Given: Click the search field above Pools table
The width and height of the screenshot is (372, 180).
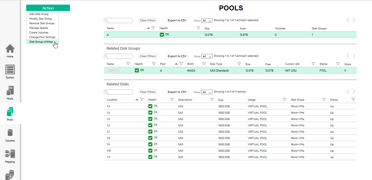Looking at the screenshot, I should (119, 20).
